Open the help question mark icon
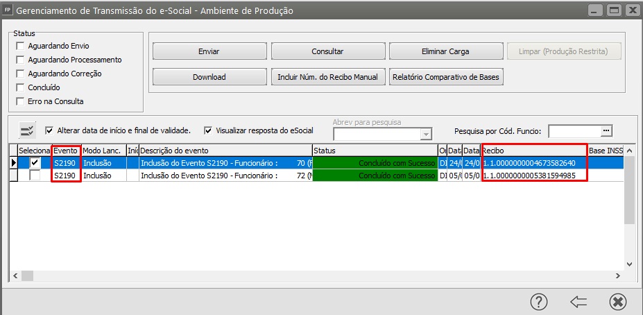This screenshot has height=315, width=643. click(539, 303)
